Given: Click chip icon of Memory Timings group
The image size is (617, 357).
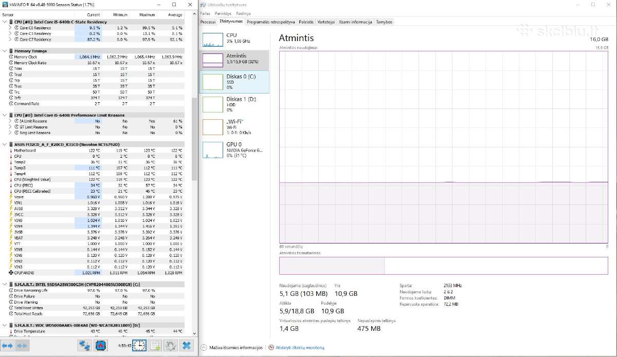Looking at the screenshot, I should tap(11, 51).
